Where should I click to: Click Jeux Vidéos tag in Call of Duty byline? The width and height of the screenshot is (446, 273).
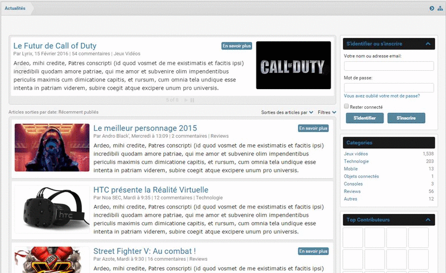(x=127, y=53)
